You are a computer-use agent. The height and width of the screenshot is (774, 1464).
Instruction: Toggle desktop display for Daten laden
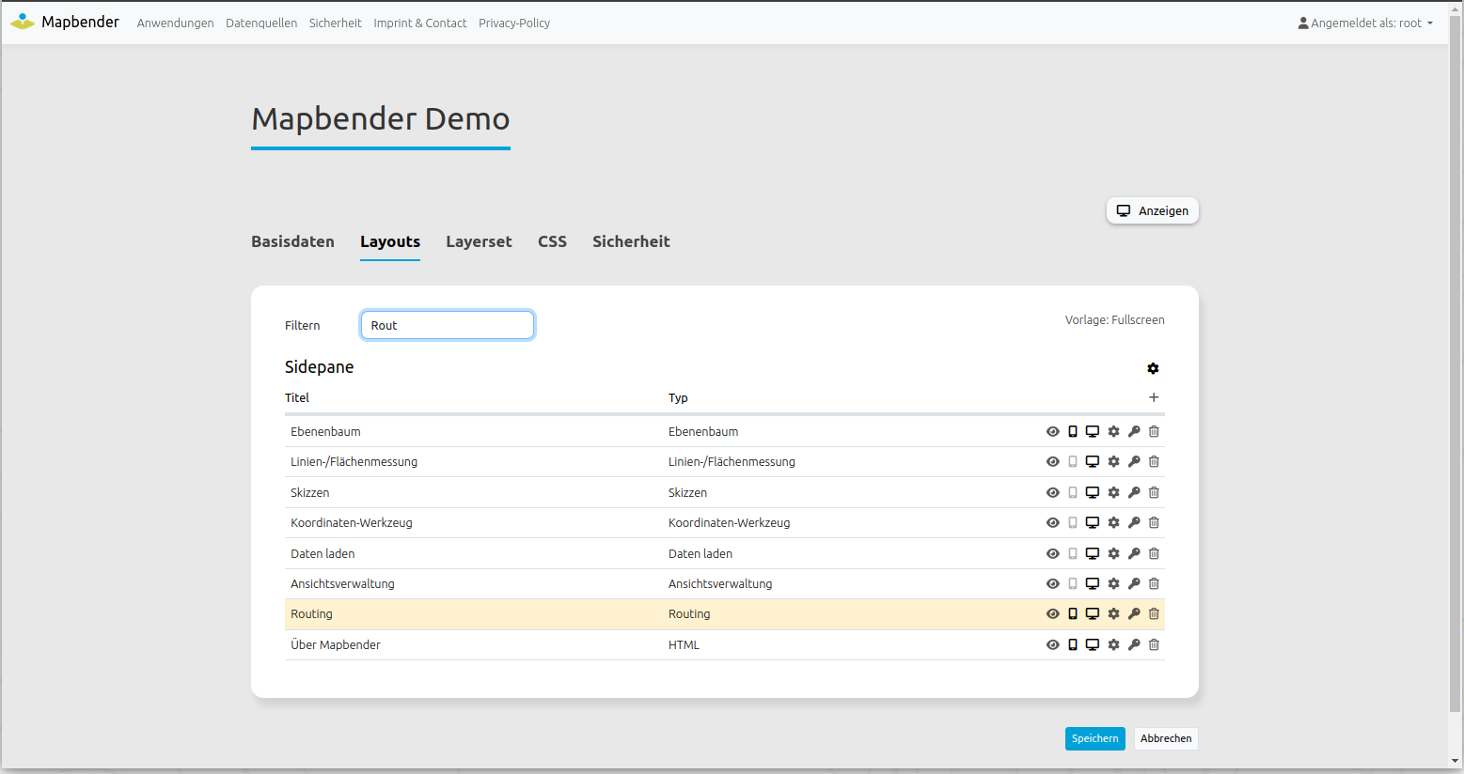pyautogui.click(x=1093, y=553)
